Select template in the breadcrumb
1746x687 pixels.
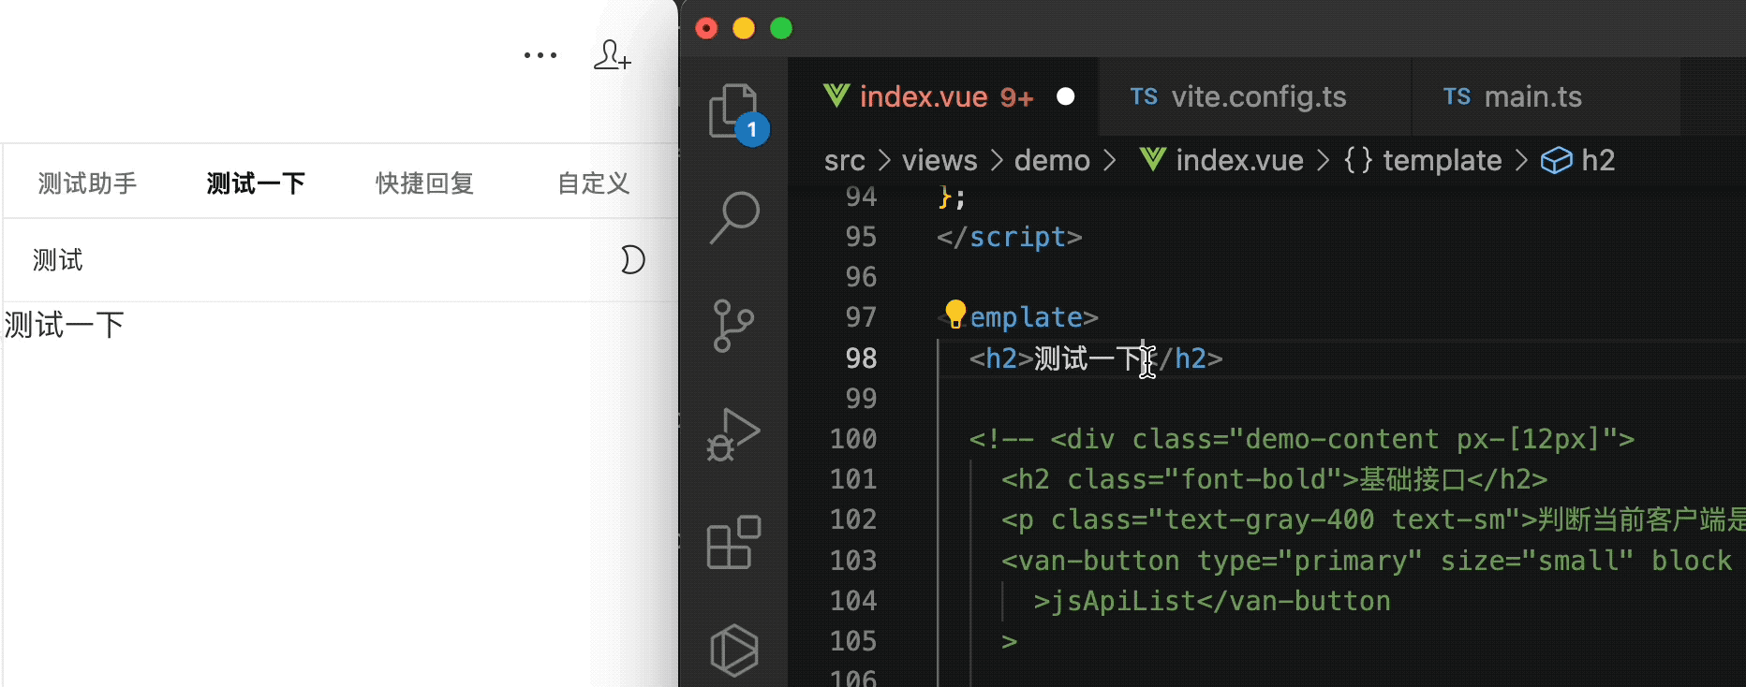(1423, 160)
